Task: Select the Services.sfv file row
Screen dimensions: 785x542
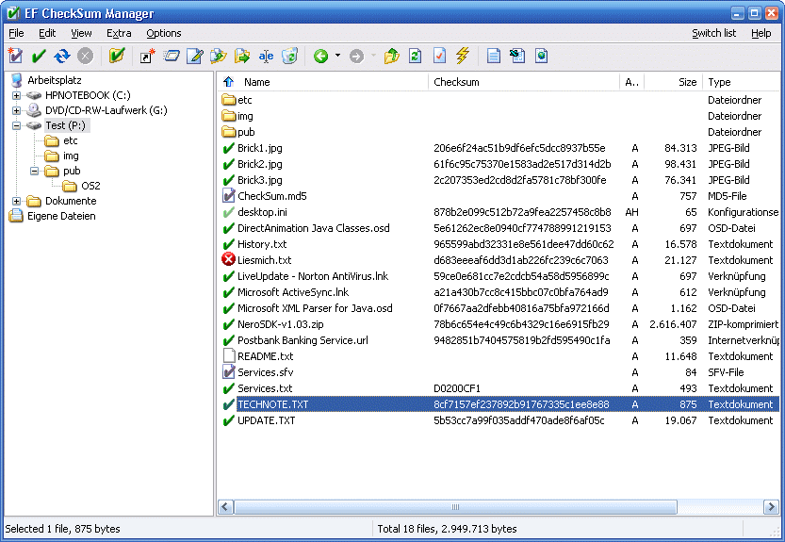Action: click(499, 372)
